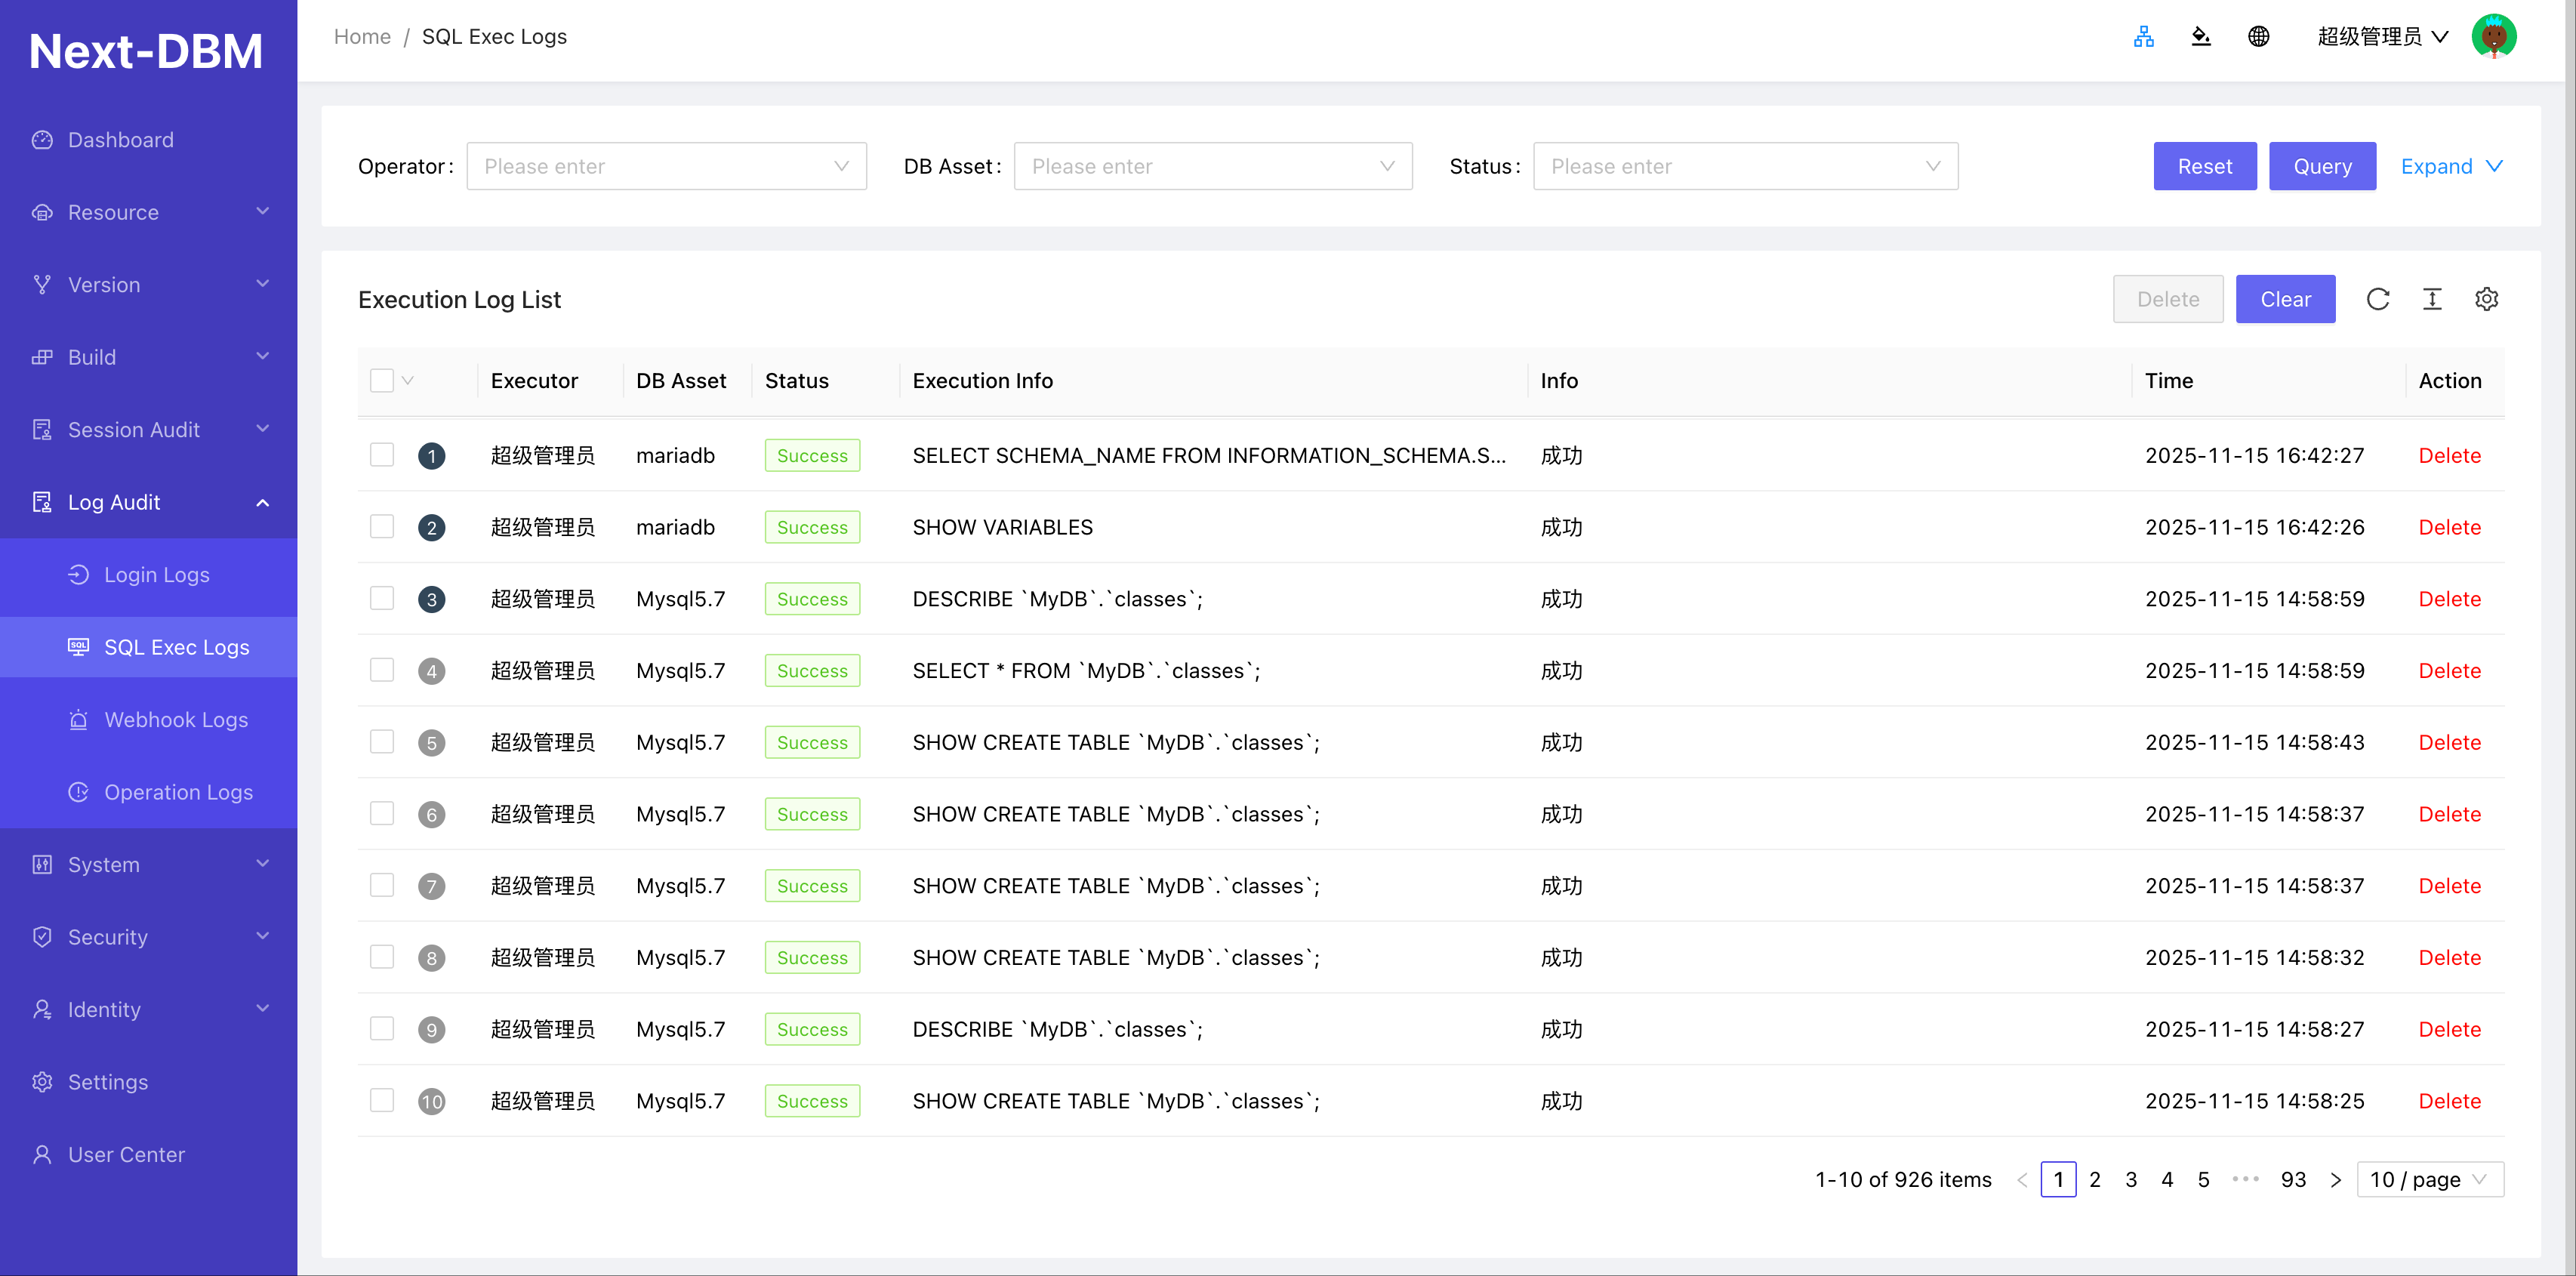Refresh the execution log list
Screen dimensions: 2576x1276
[x=2379, y=298]
